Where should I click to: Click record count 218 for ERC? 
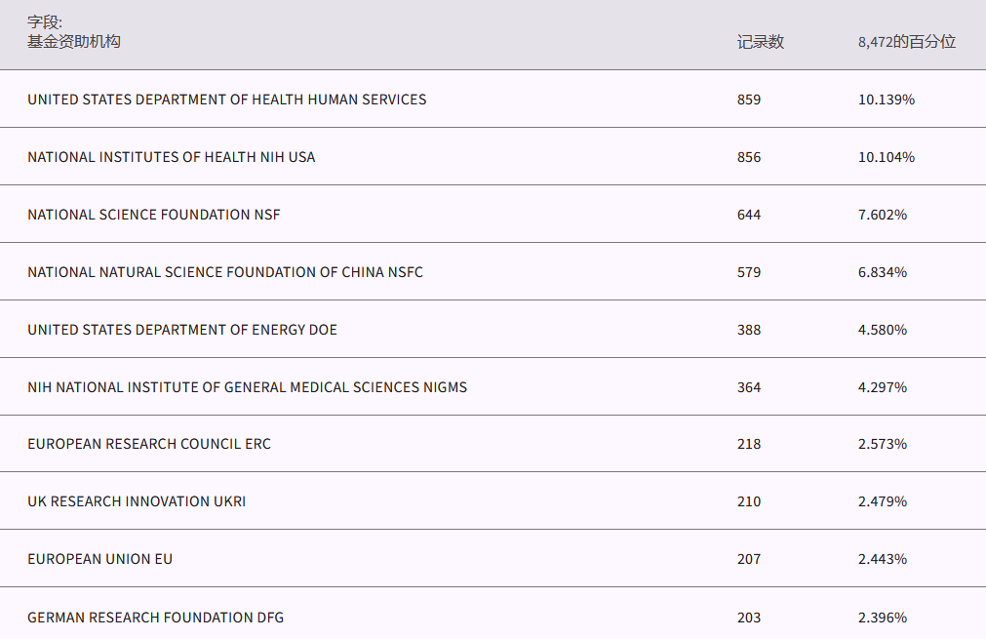pos(749,444)
